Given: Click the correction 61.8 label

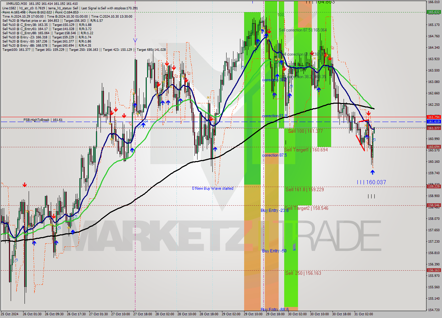Looking at the screenshot, I should pyautogui.click(x=275, y=116).
